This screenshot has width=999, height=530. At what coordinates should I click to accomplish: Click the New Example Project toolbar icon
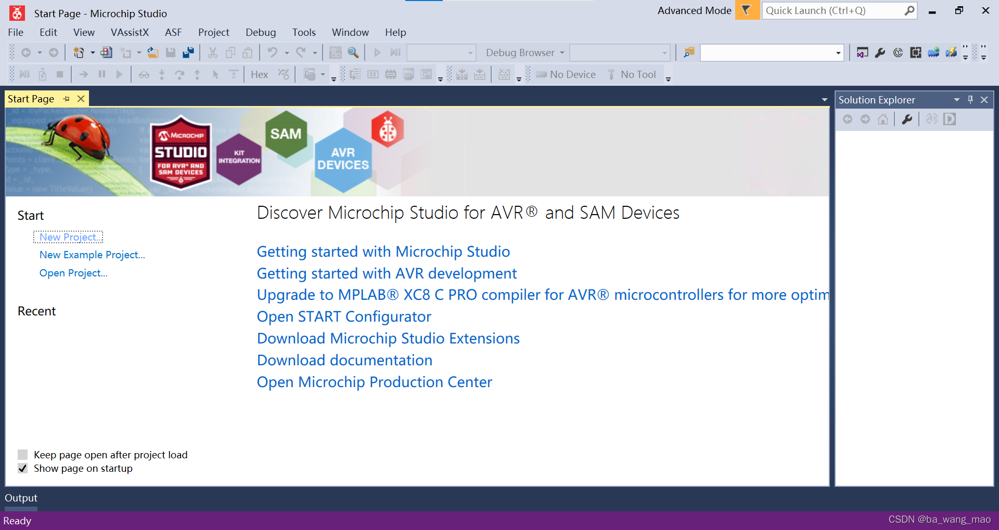pos(107,52)
